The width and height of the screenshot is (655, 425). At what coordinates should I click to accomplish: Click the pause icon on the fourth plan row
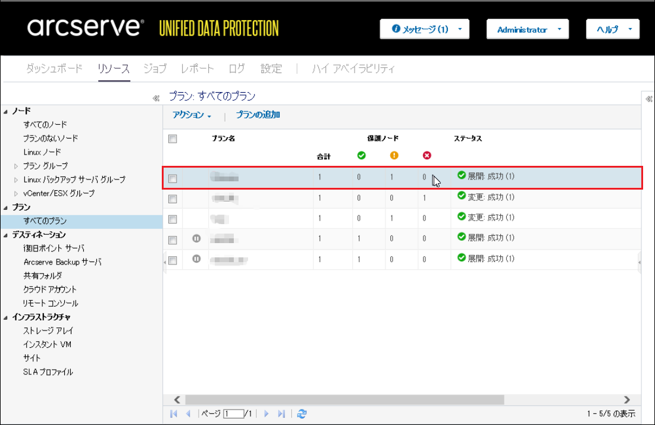[x=197, y=238]
